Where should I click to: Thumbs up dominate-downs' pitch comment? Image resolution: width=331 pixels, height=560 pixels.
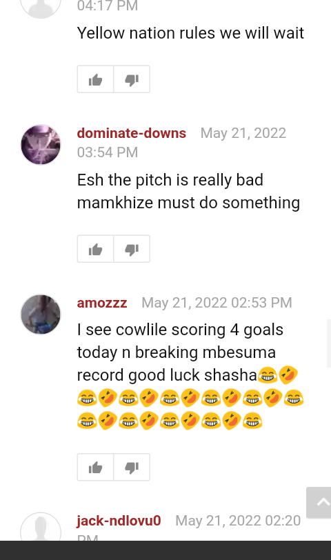[95, 249]
